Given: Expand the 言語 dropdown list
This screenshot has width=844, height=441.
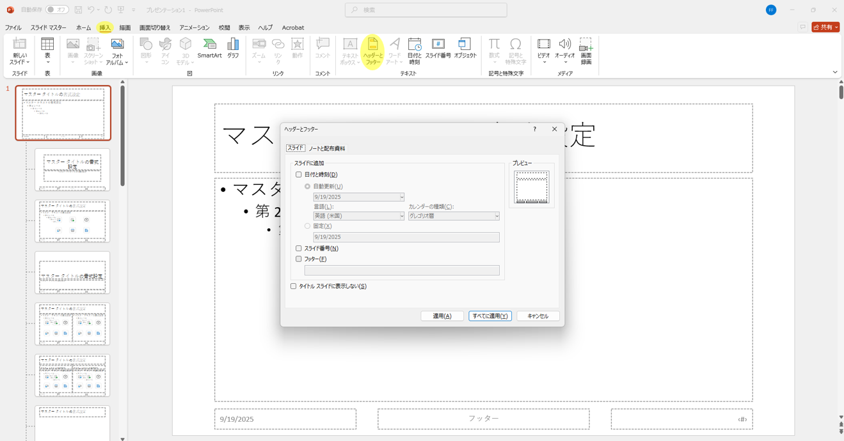Looking at the screenshot, I should point(401,216).
